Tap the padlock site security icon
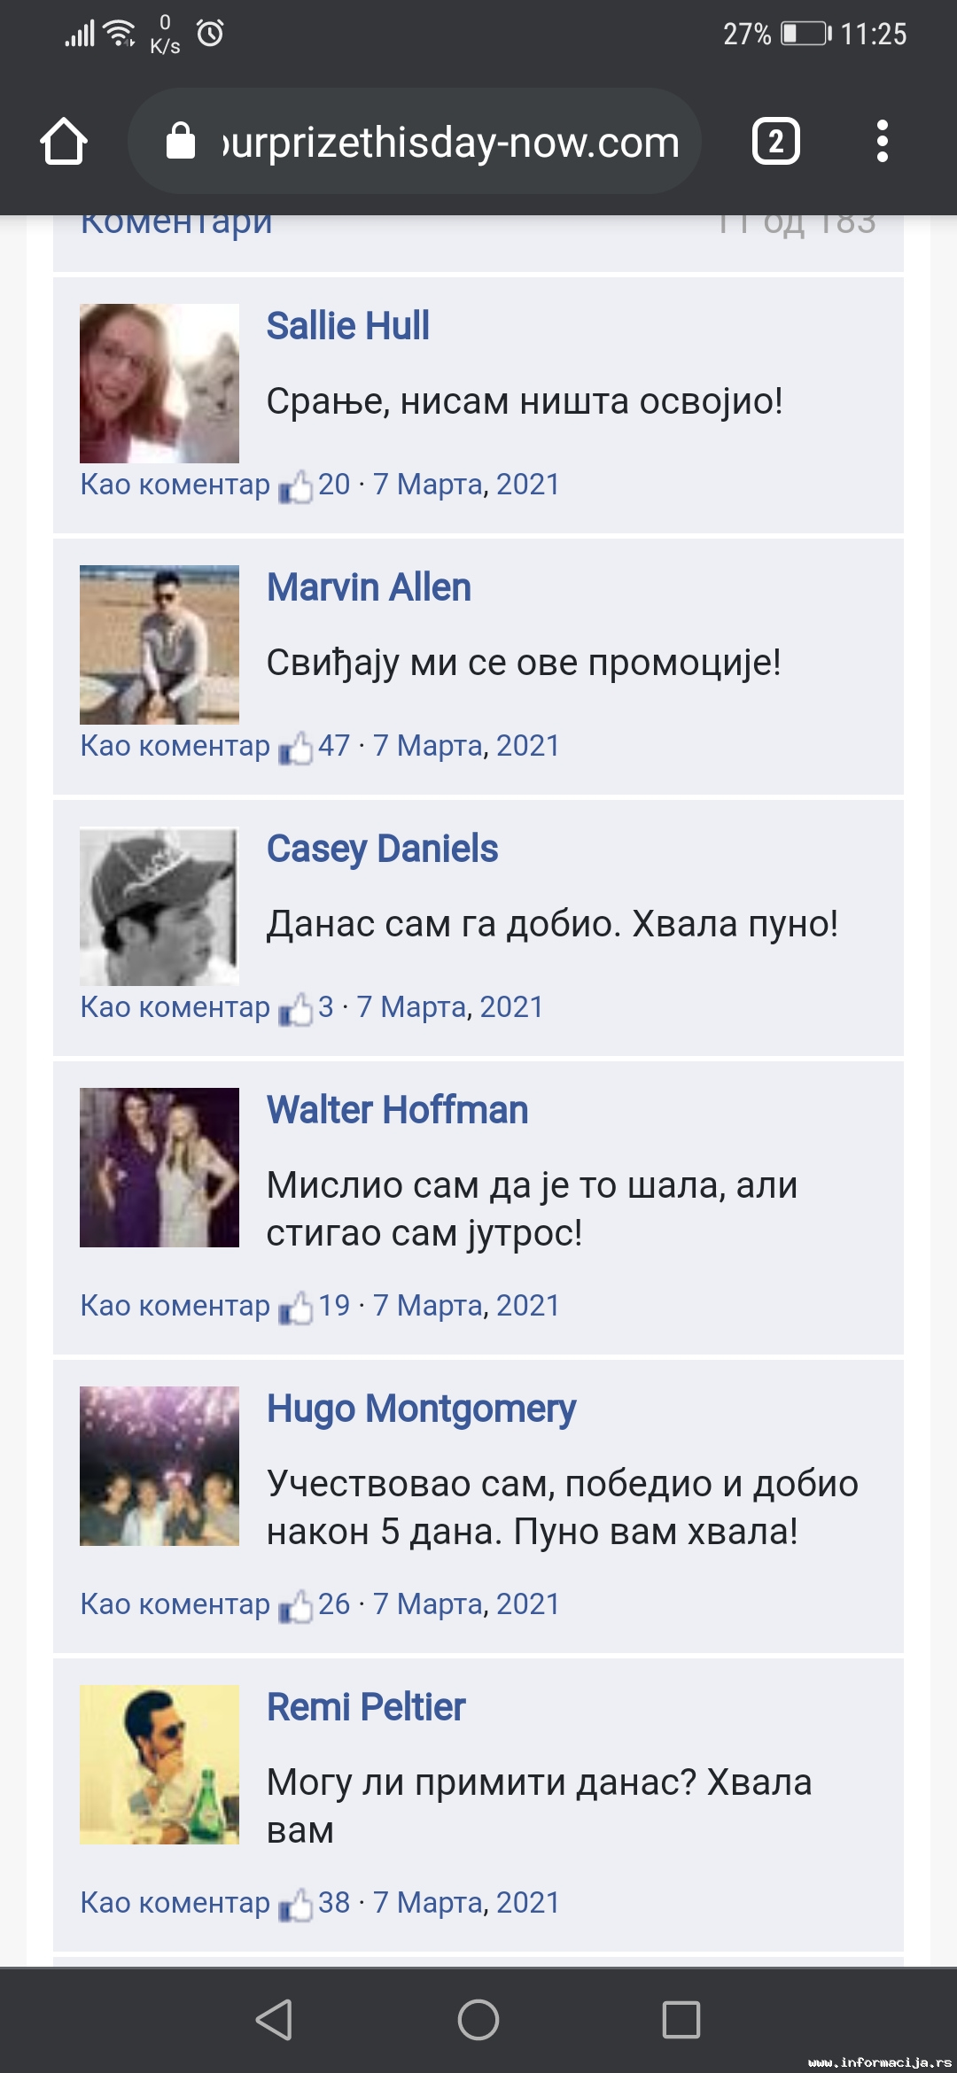The width and height of the screenshot is (957, 2073). [181, 141]
